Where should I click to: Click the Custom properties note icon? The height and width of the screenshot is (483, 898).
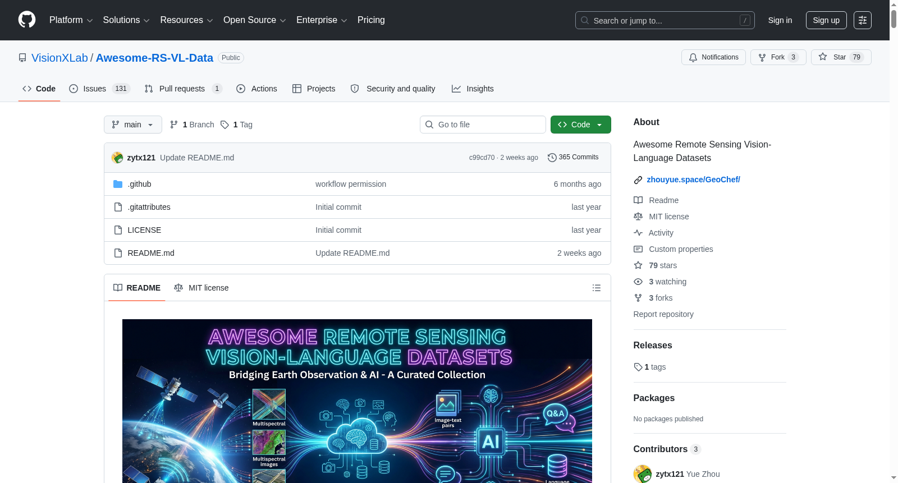click(638, 249)
